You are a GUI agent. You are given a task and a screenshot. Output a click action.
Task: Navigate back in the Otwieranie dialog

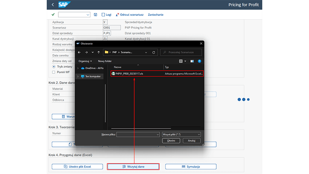pyautogui.click(x=79, y=52)
